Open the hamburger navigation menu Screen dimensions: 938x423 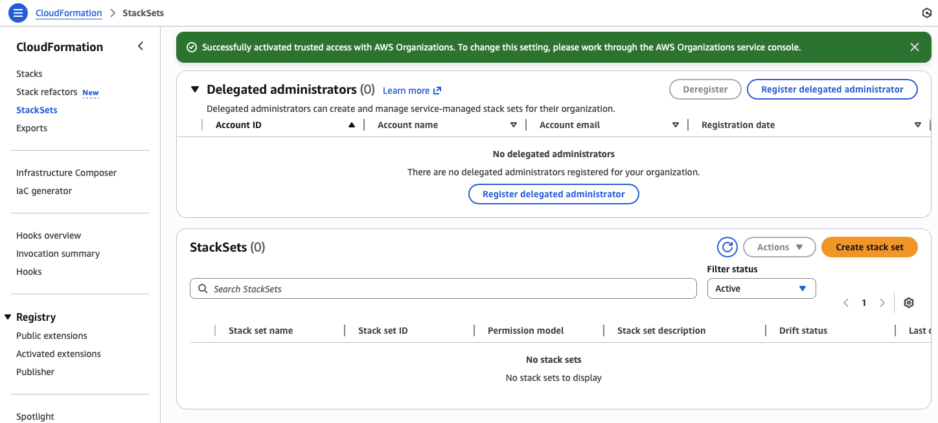[18, 13]
